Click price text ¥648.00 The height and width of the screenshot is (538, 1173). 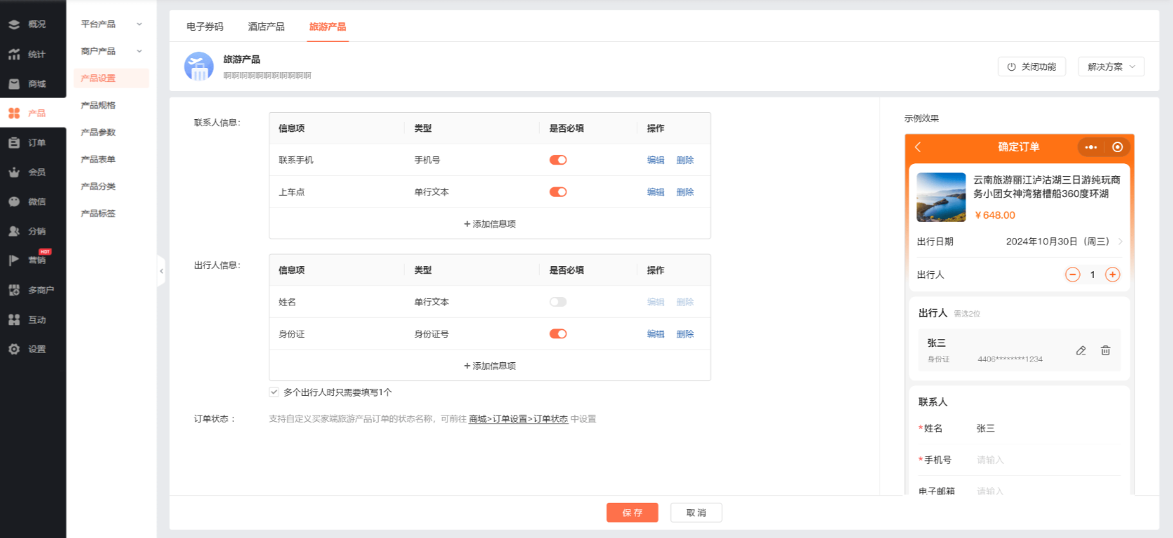(x=995, y=215)
